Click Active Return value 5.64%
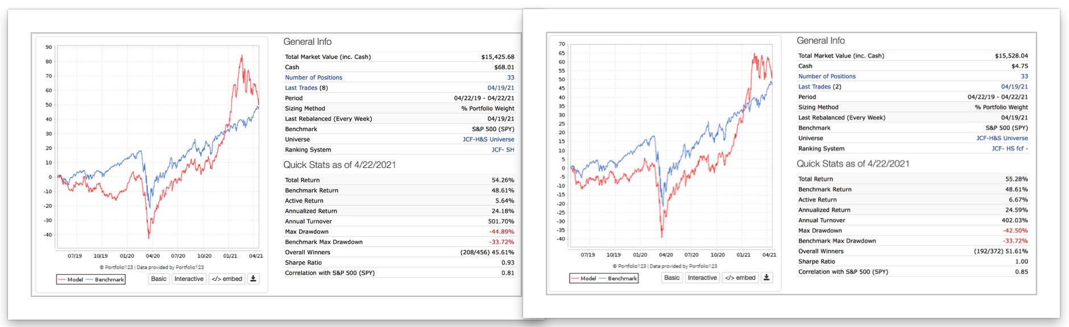The image size is (1069, 327). point(504,201)
